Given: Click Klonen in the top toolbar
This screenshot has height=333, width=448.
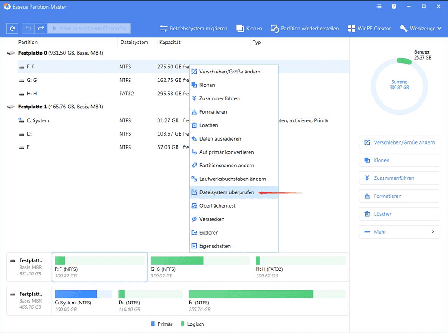Looking at the screenshot, I should 249,29.
